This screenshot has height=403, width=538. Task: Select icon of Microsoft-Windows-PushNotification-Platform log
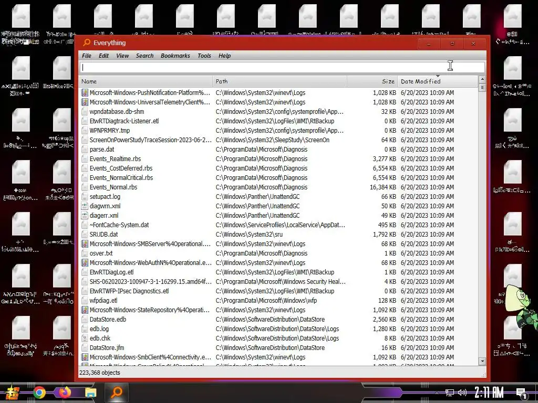tap(85, 92)
